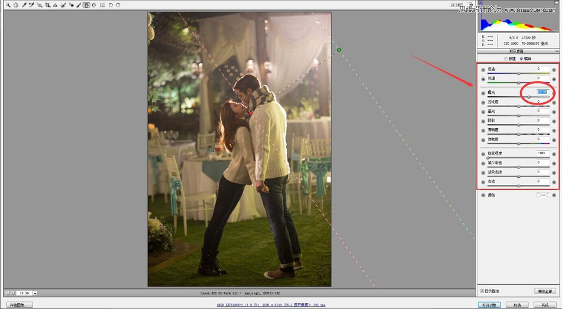Image resolution: width=562 pixels, height=309 pixels.
Task: Increase 色调 with its plus button
Action: coord(554,79)
